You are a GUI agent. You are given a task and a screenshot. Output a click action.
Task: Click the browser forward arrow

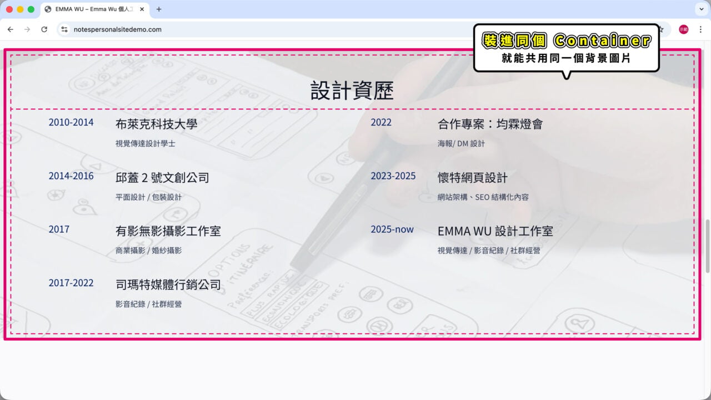pos(27,29)
